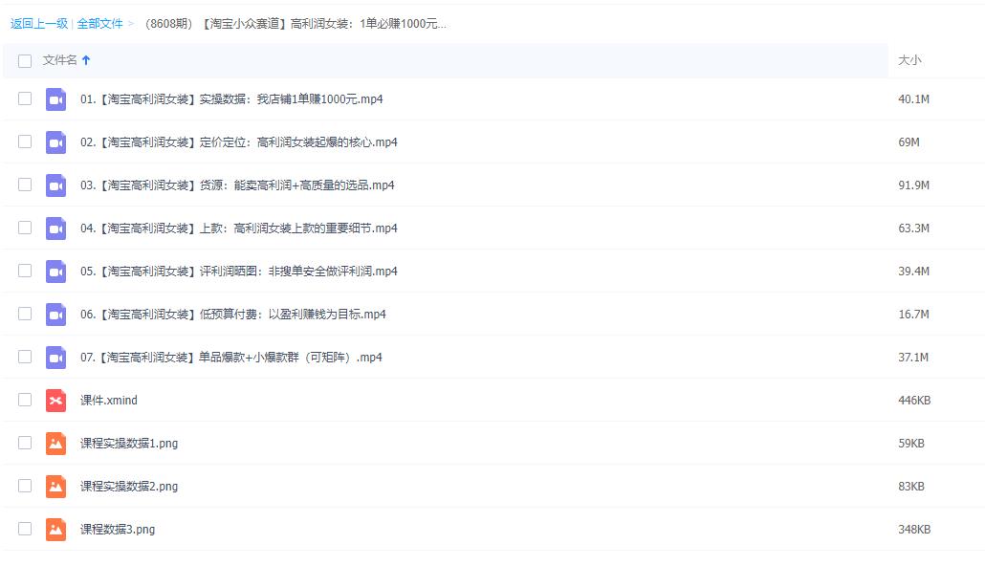Viewport: 985px width, 566px height.
Task: Click size value 348KB
Action: pyautogui.click(x=914, y=530)
